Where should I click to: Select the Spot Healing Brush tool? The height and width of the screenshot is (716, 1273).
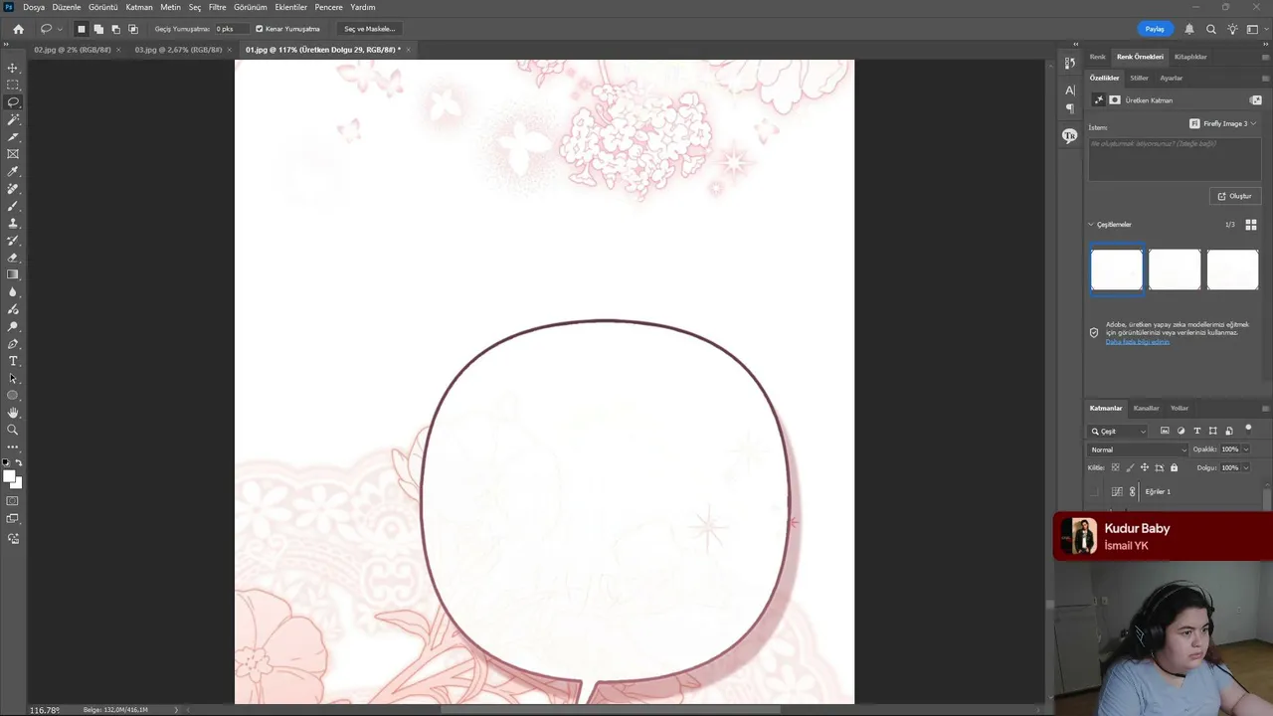tap(13, 188)
